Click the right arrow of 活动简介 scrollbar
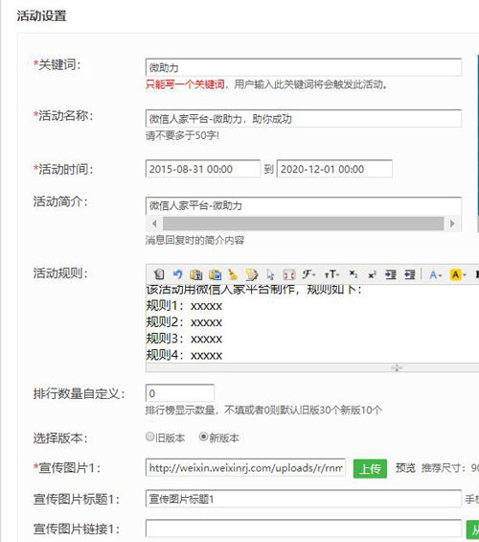This screenshot has height=542, width=479. (452, 224)
